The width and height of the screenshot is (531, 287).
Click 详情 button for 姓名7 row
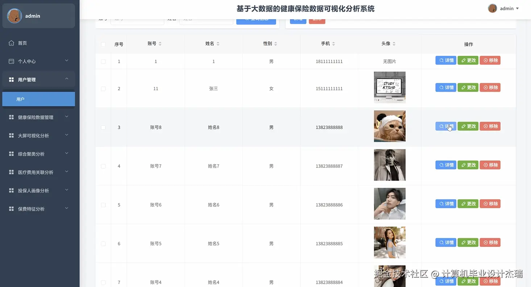[x=446, y=165]
